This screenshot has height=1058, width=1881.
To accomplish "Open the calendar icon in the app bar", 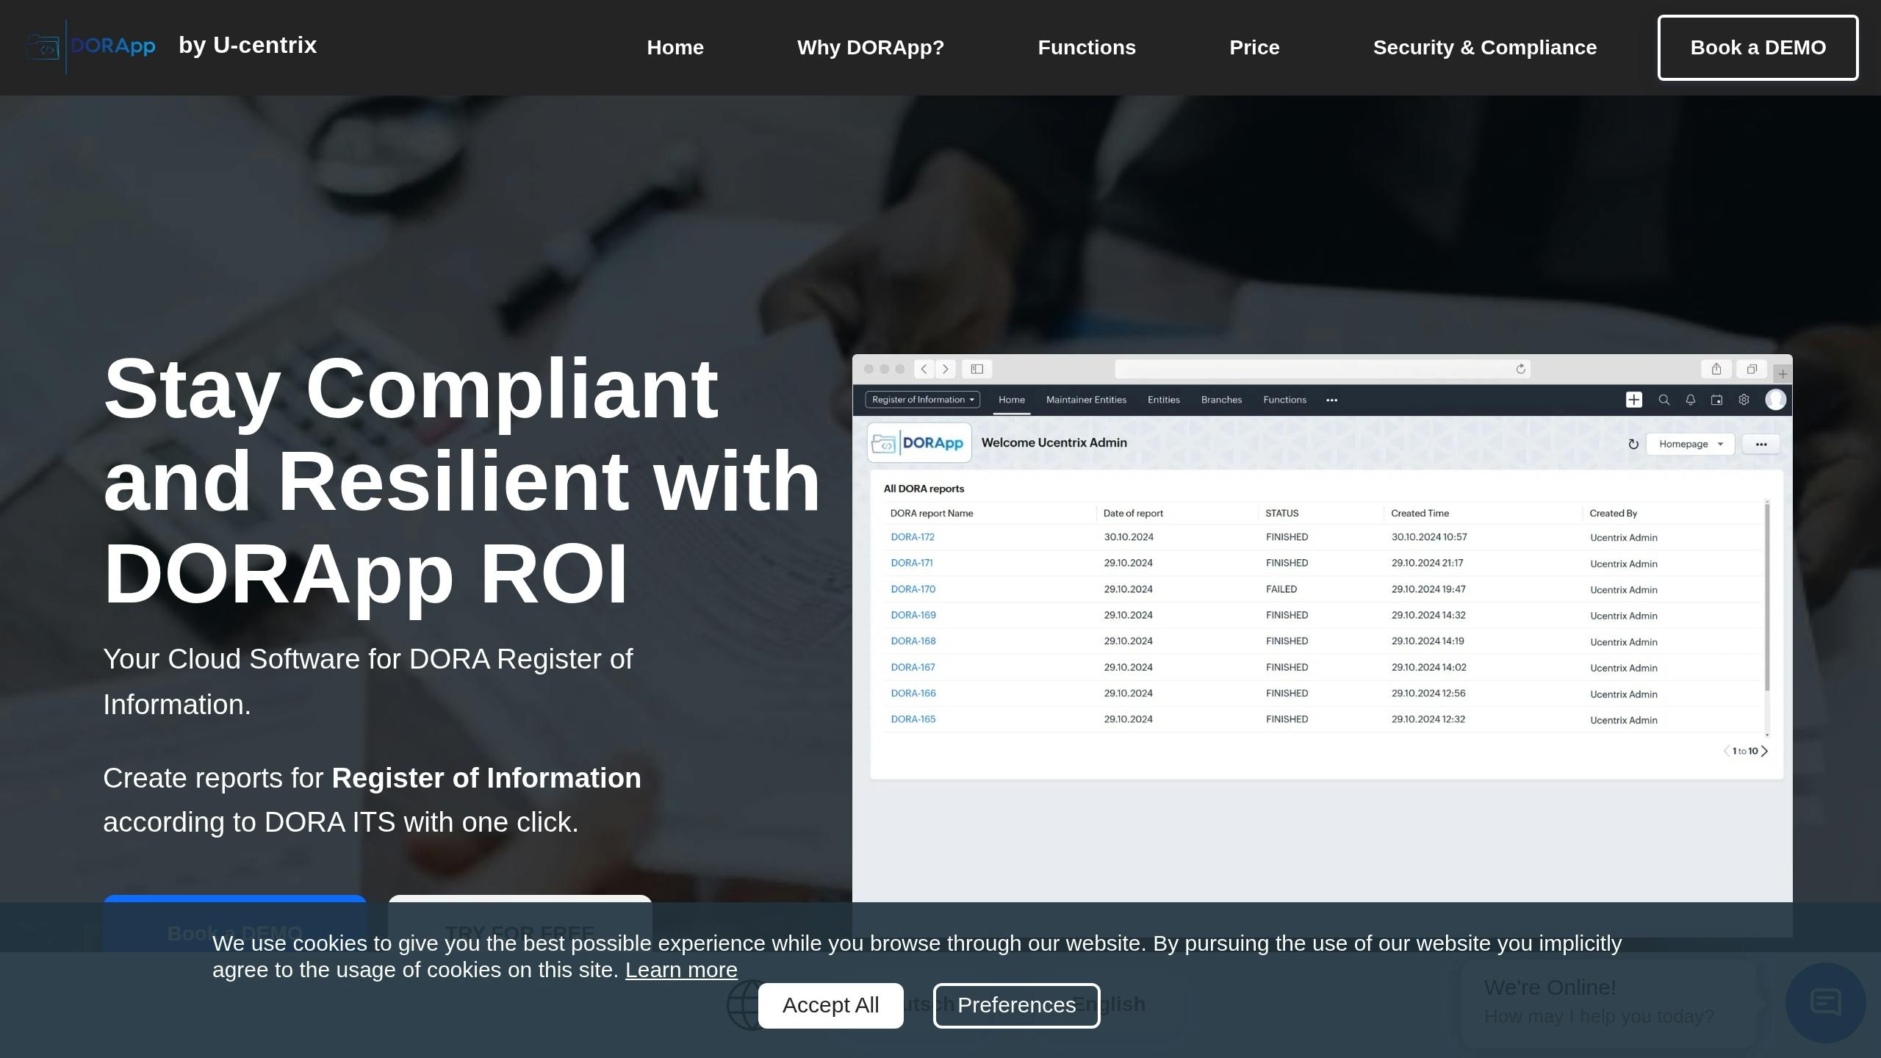I will tap(1717, 400).
